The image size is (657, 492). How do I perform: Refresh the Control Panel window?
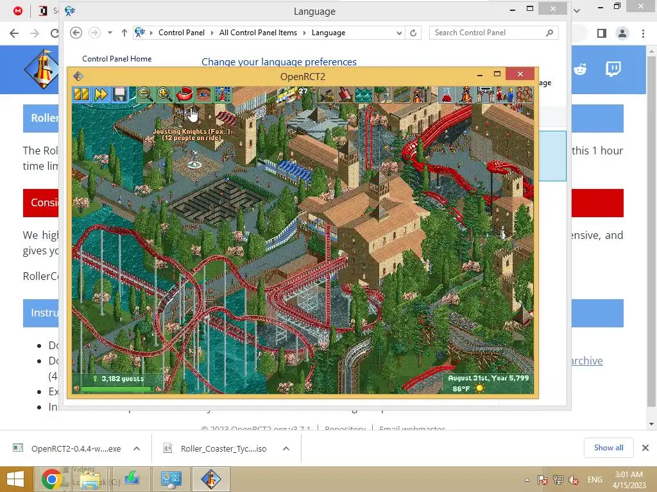coord(413,33)
